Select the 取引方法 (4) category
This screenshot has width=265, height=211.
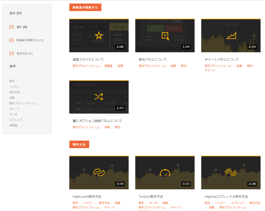[x=25, y=54]
